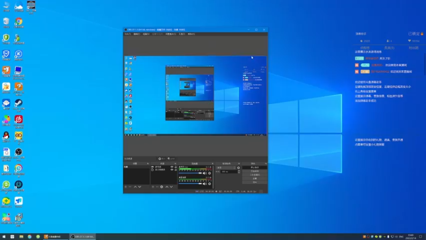Pop out the Sources dock via its header icon
426x240 pixels.
coord(175,164)
